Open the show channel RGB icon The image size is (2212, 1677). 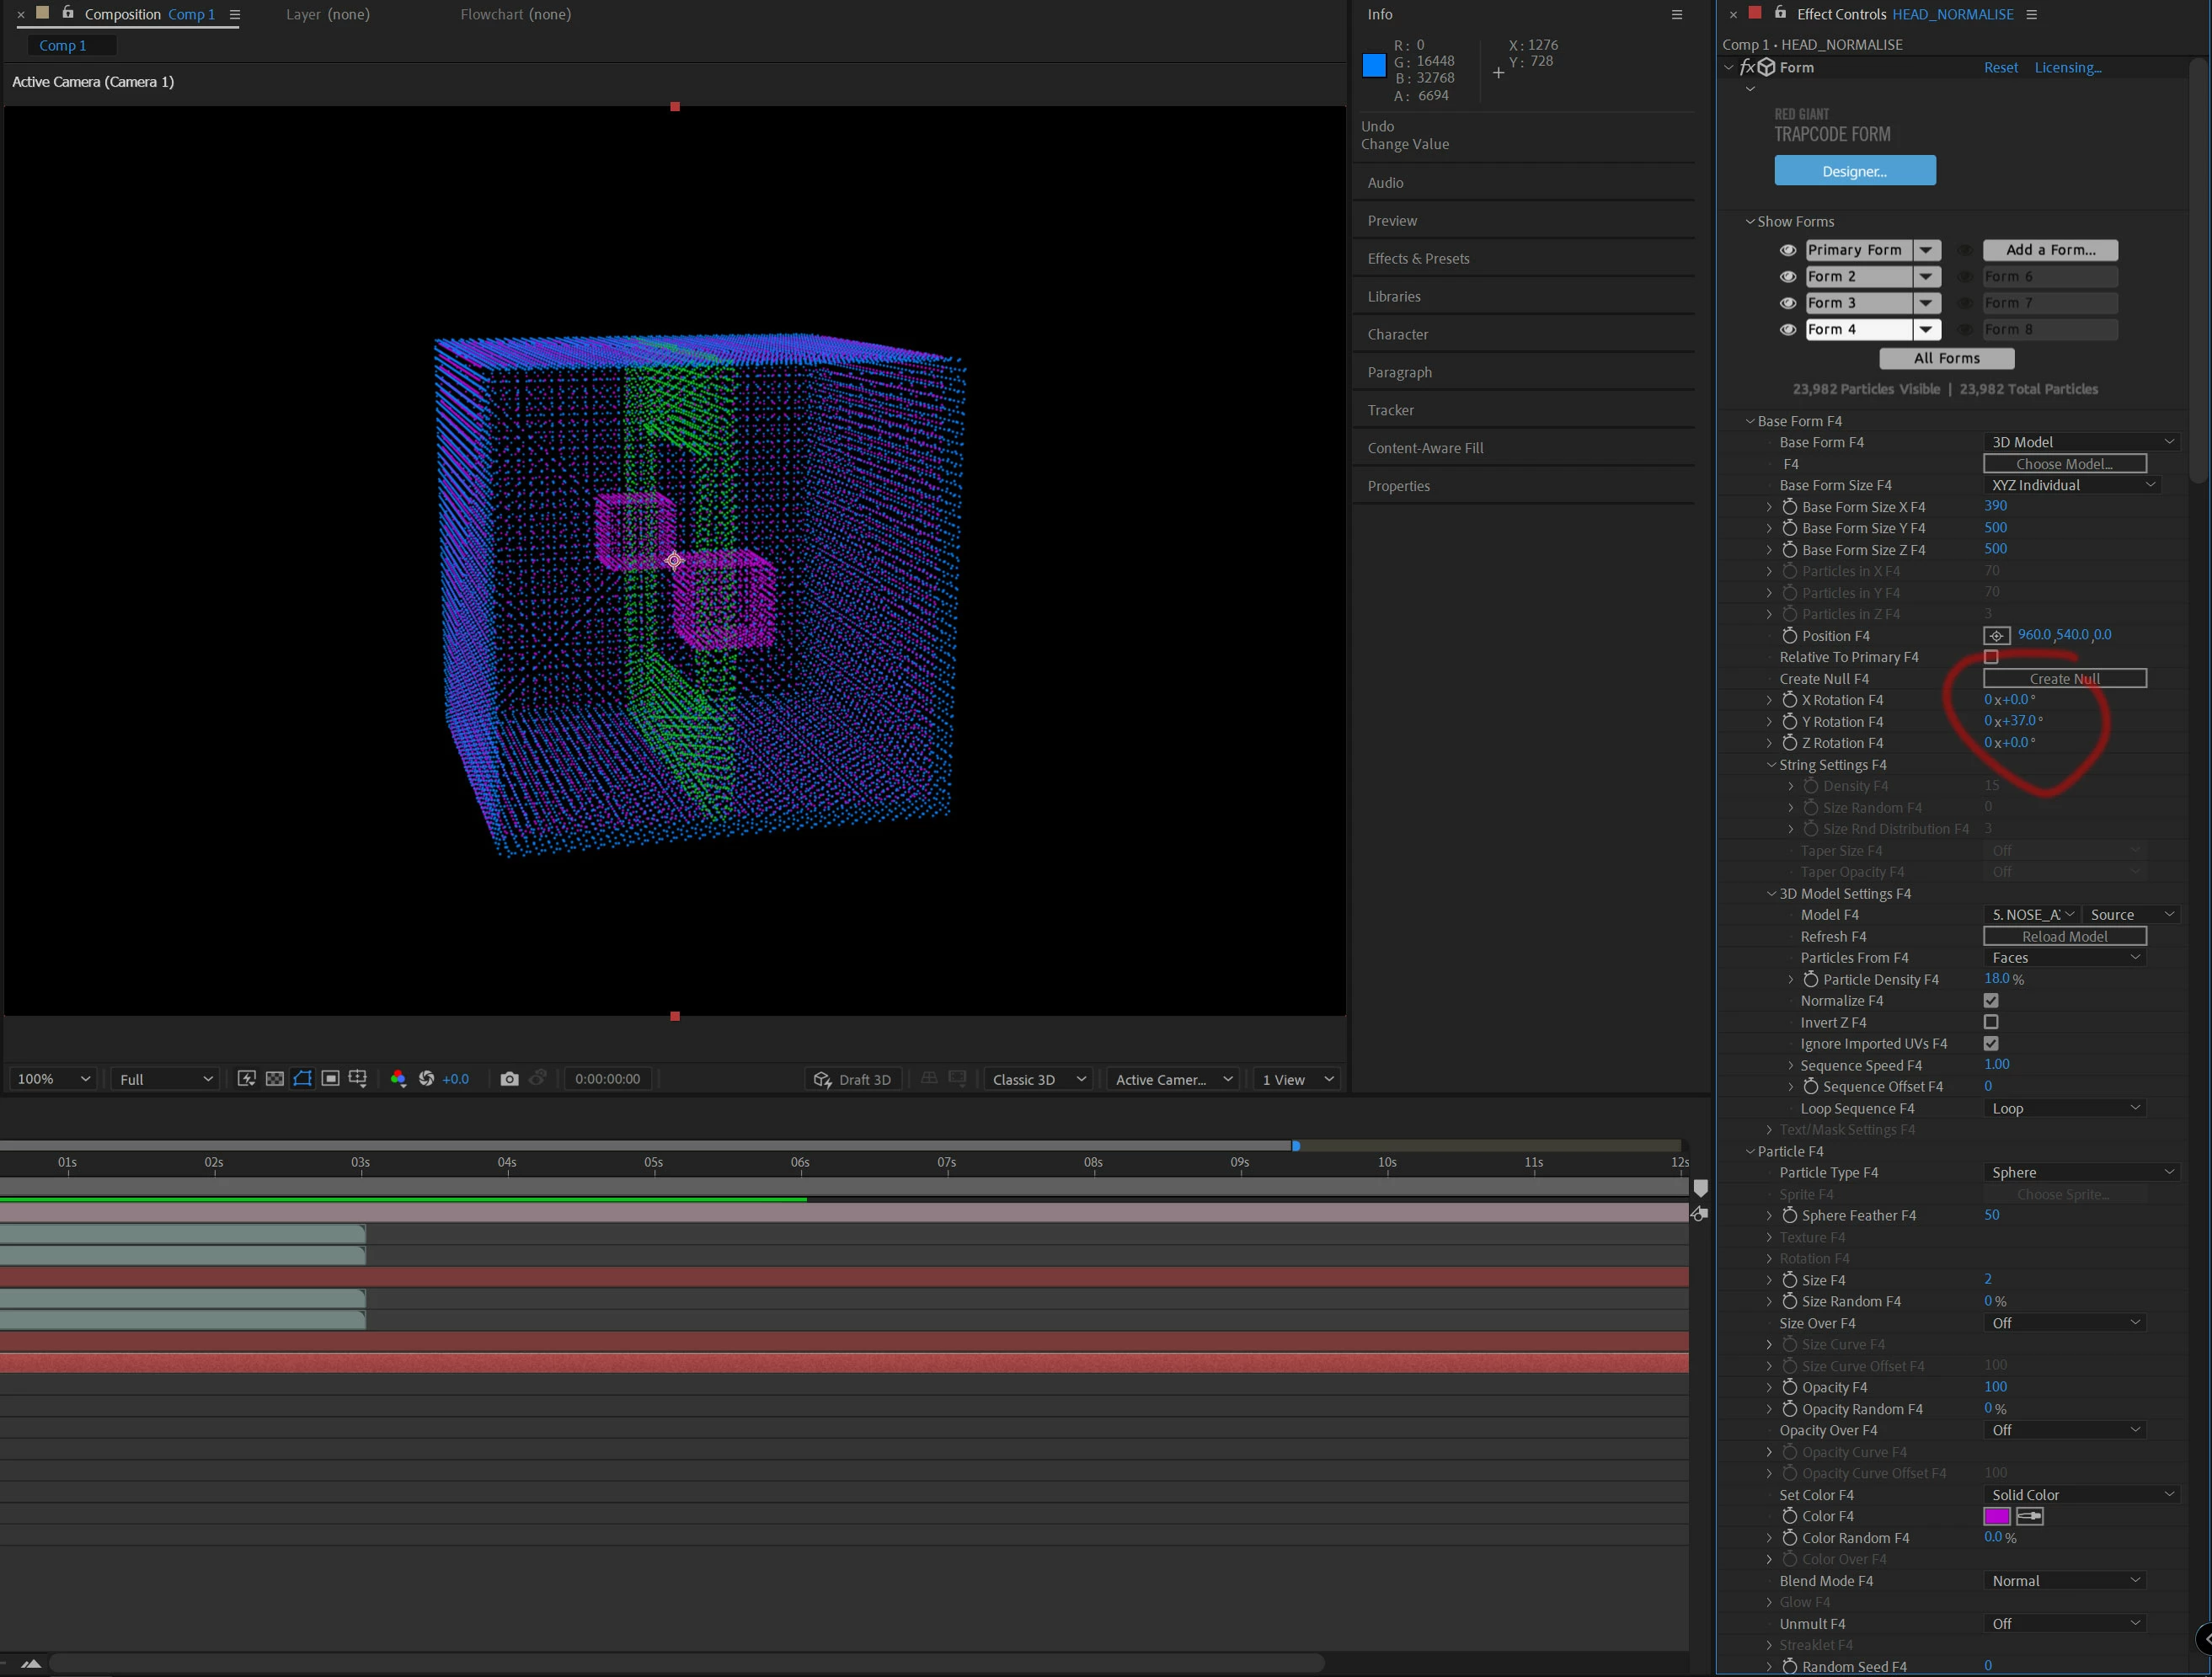(x=398, y=1078)
